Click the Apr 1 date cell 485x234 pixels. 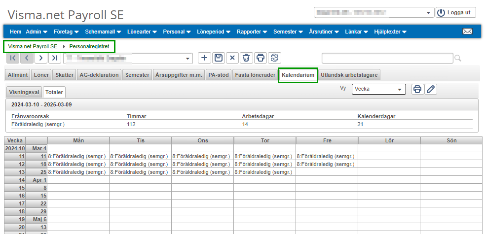coord(37,180)
